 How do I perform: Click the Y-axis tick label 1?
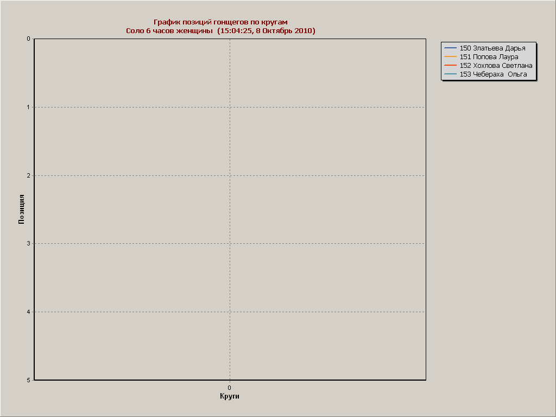point(28,108)
